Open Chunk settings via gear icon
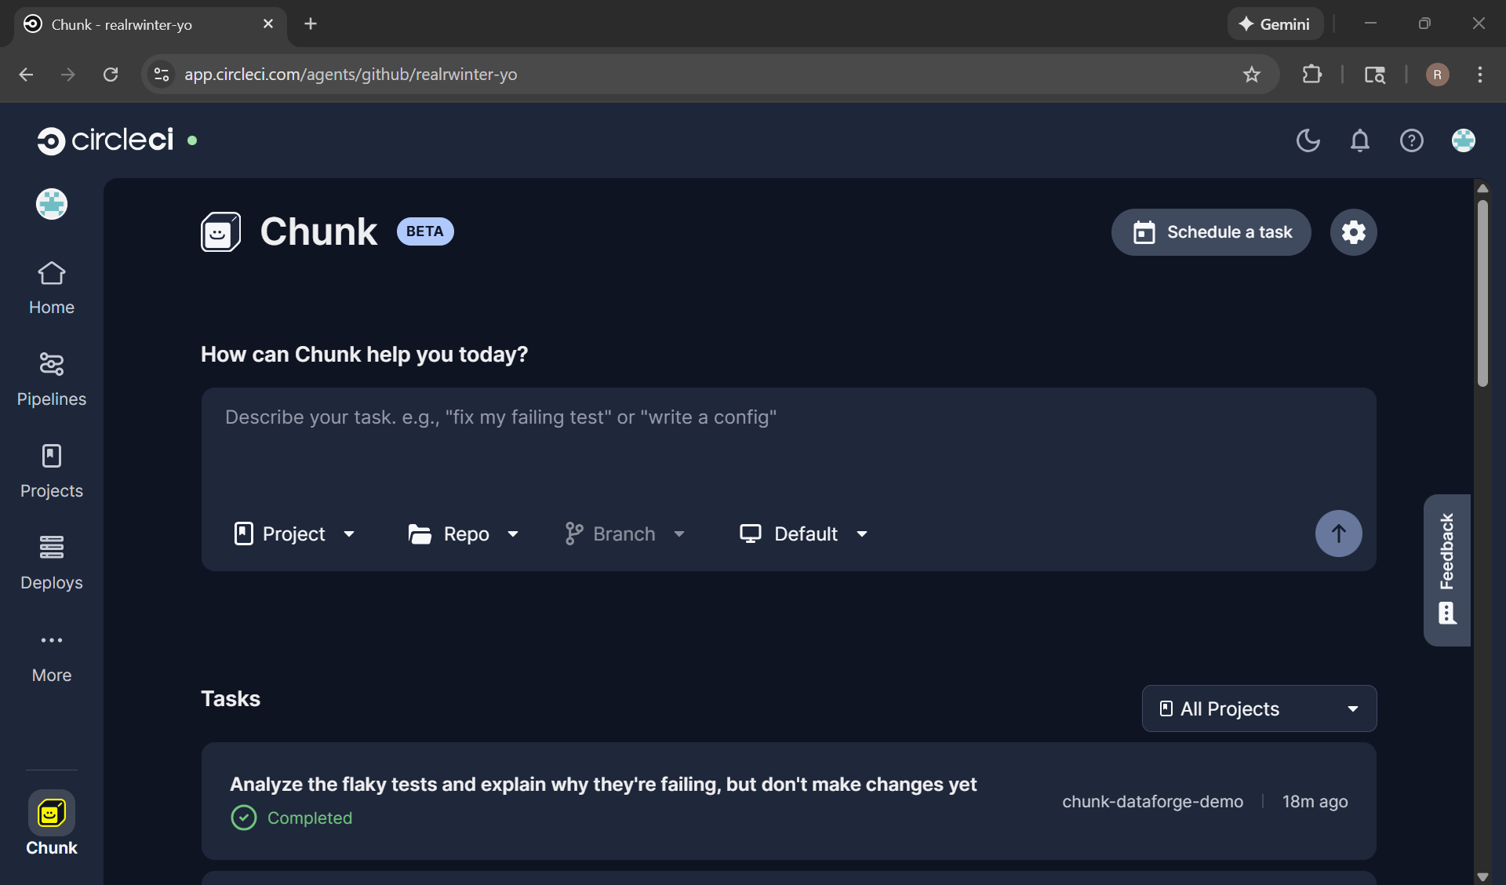 tap(1352, 231)
